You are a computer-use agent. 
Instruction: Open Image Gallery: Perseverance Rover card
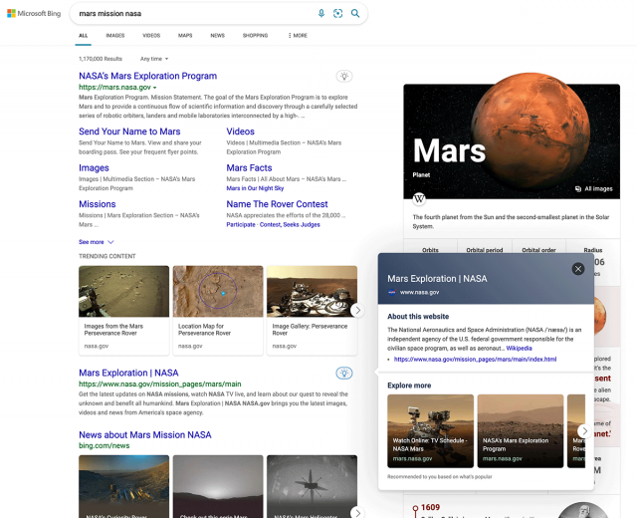point(312,311)
